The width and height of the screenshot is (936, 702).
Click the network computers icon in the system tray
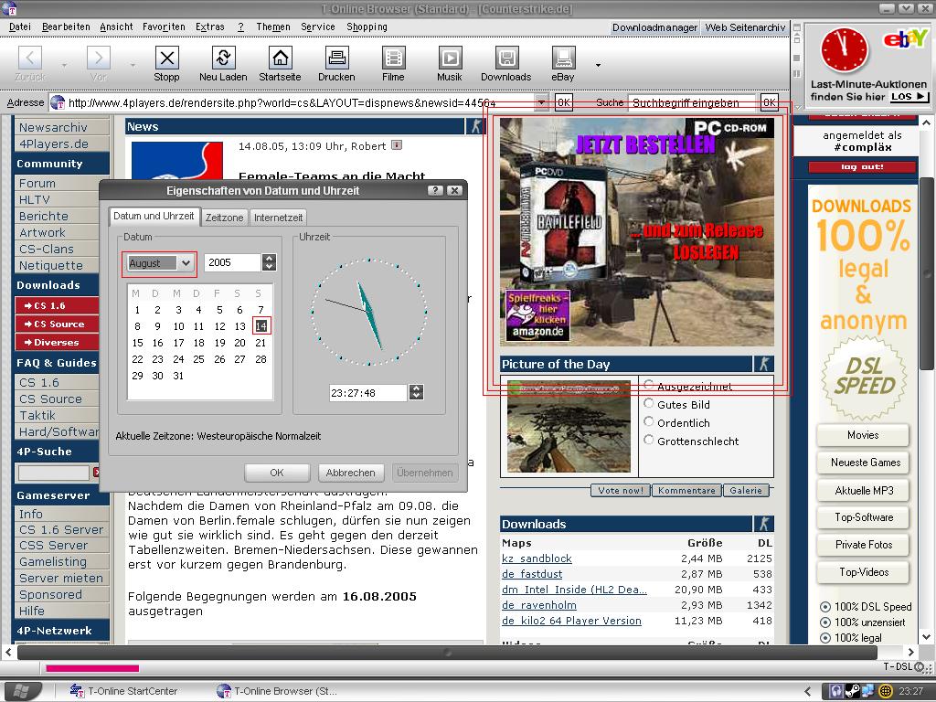pyautogui.click(x=867, y=691)
